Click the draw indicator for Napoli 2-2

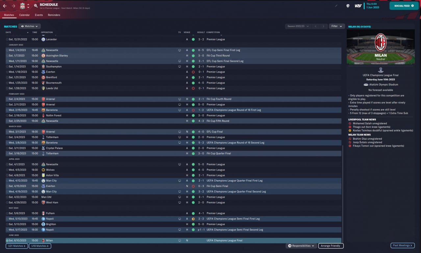(x=193, y=219)
